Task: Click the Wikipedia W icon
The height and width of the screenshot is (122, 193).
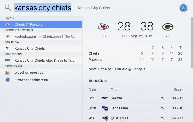Action: point(8,48)
